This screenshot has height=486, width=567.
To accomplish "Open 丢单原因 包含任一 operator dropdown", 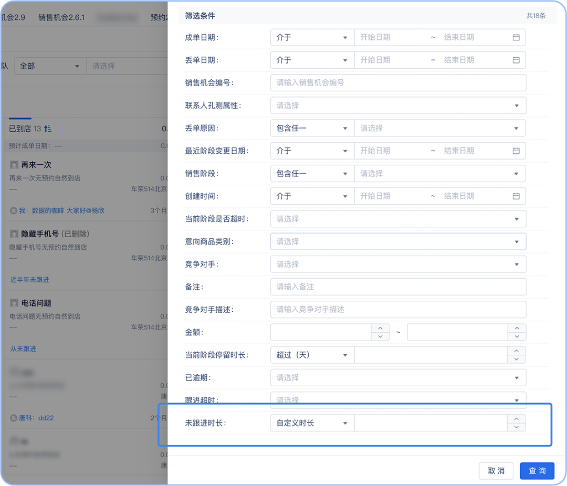I will tap(312, 128).
